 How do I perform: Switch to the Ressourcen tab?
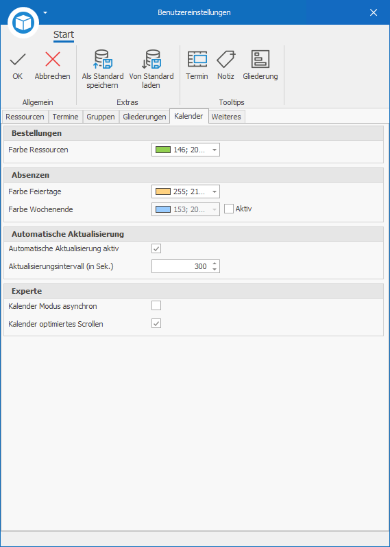coord(25,117)
